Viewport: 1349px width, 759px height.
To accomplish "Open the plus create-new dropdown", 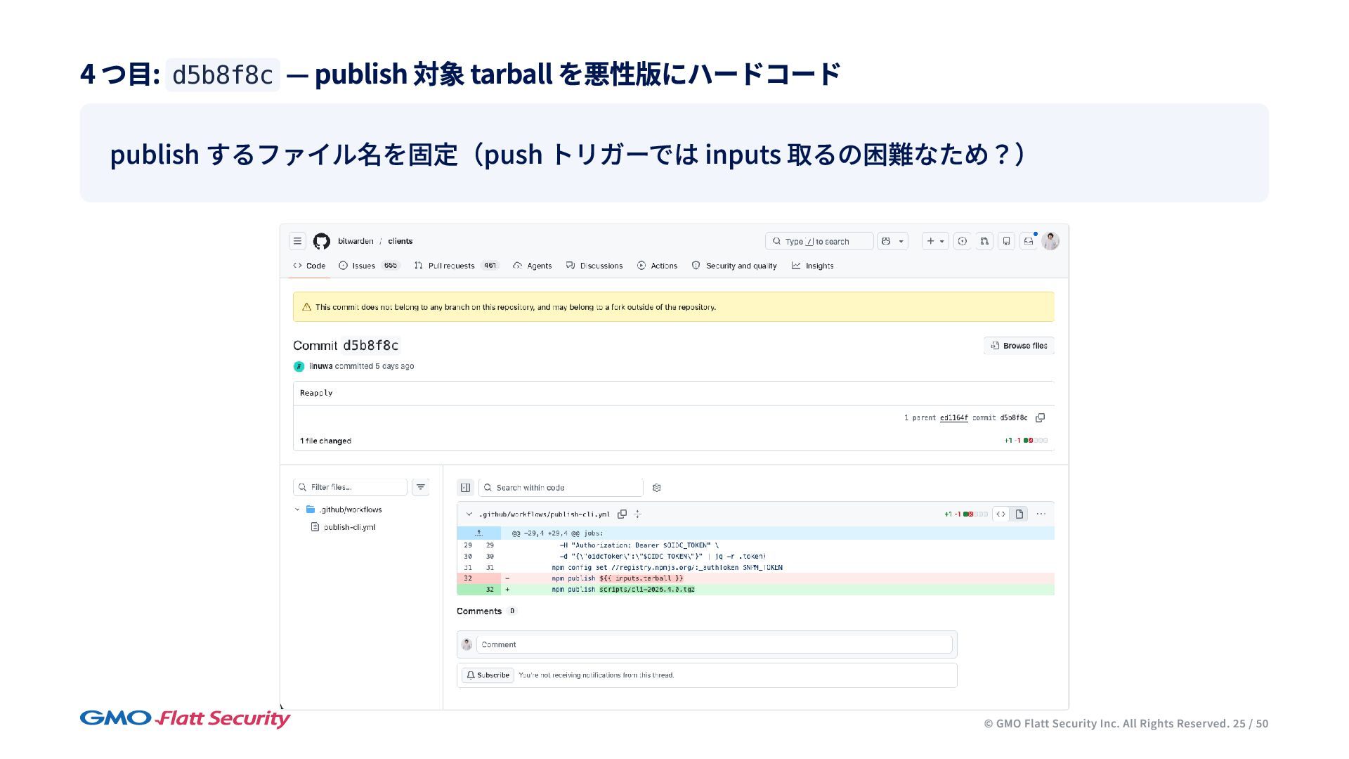I will coord(934,241).
